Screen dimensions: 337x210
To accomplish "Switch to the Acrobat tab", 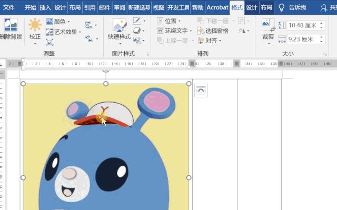I will 217,7.
